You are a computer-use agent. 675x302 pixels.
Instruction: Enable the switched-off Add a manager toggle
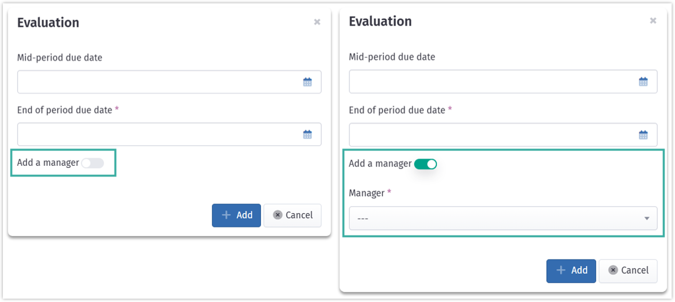click(92, 163)
